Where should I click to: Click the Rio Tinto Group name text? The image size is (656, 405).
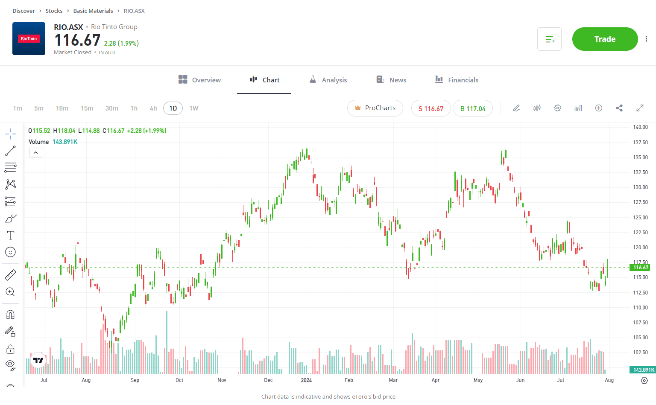[x=114, y=27]
